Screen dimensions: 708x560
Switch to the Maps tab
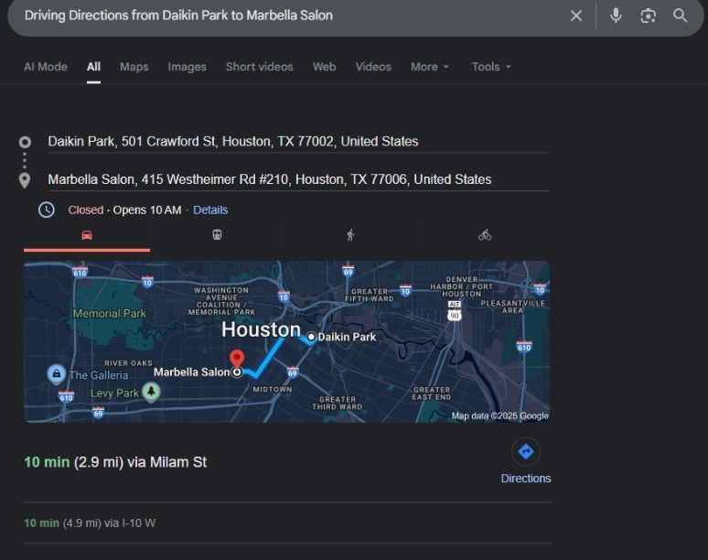point(134,67)
